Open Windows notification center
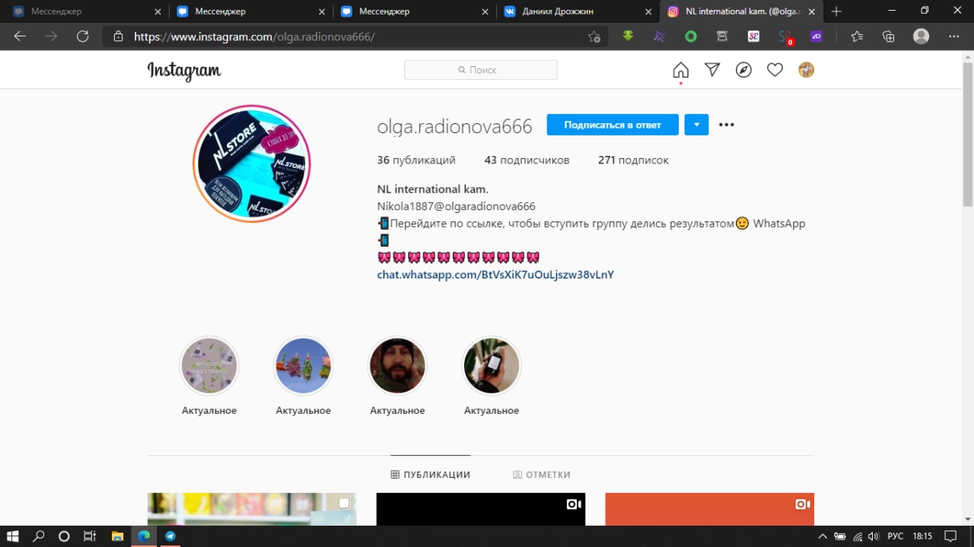The height and width of the screenshot is (547, 974). click(951, 536)
